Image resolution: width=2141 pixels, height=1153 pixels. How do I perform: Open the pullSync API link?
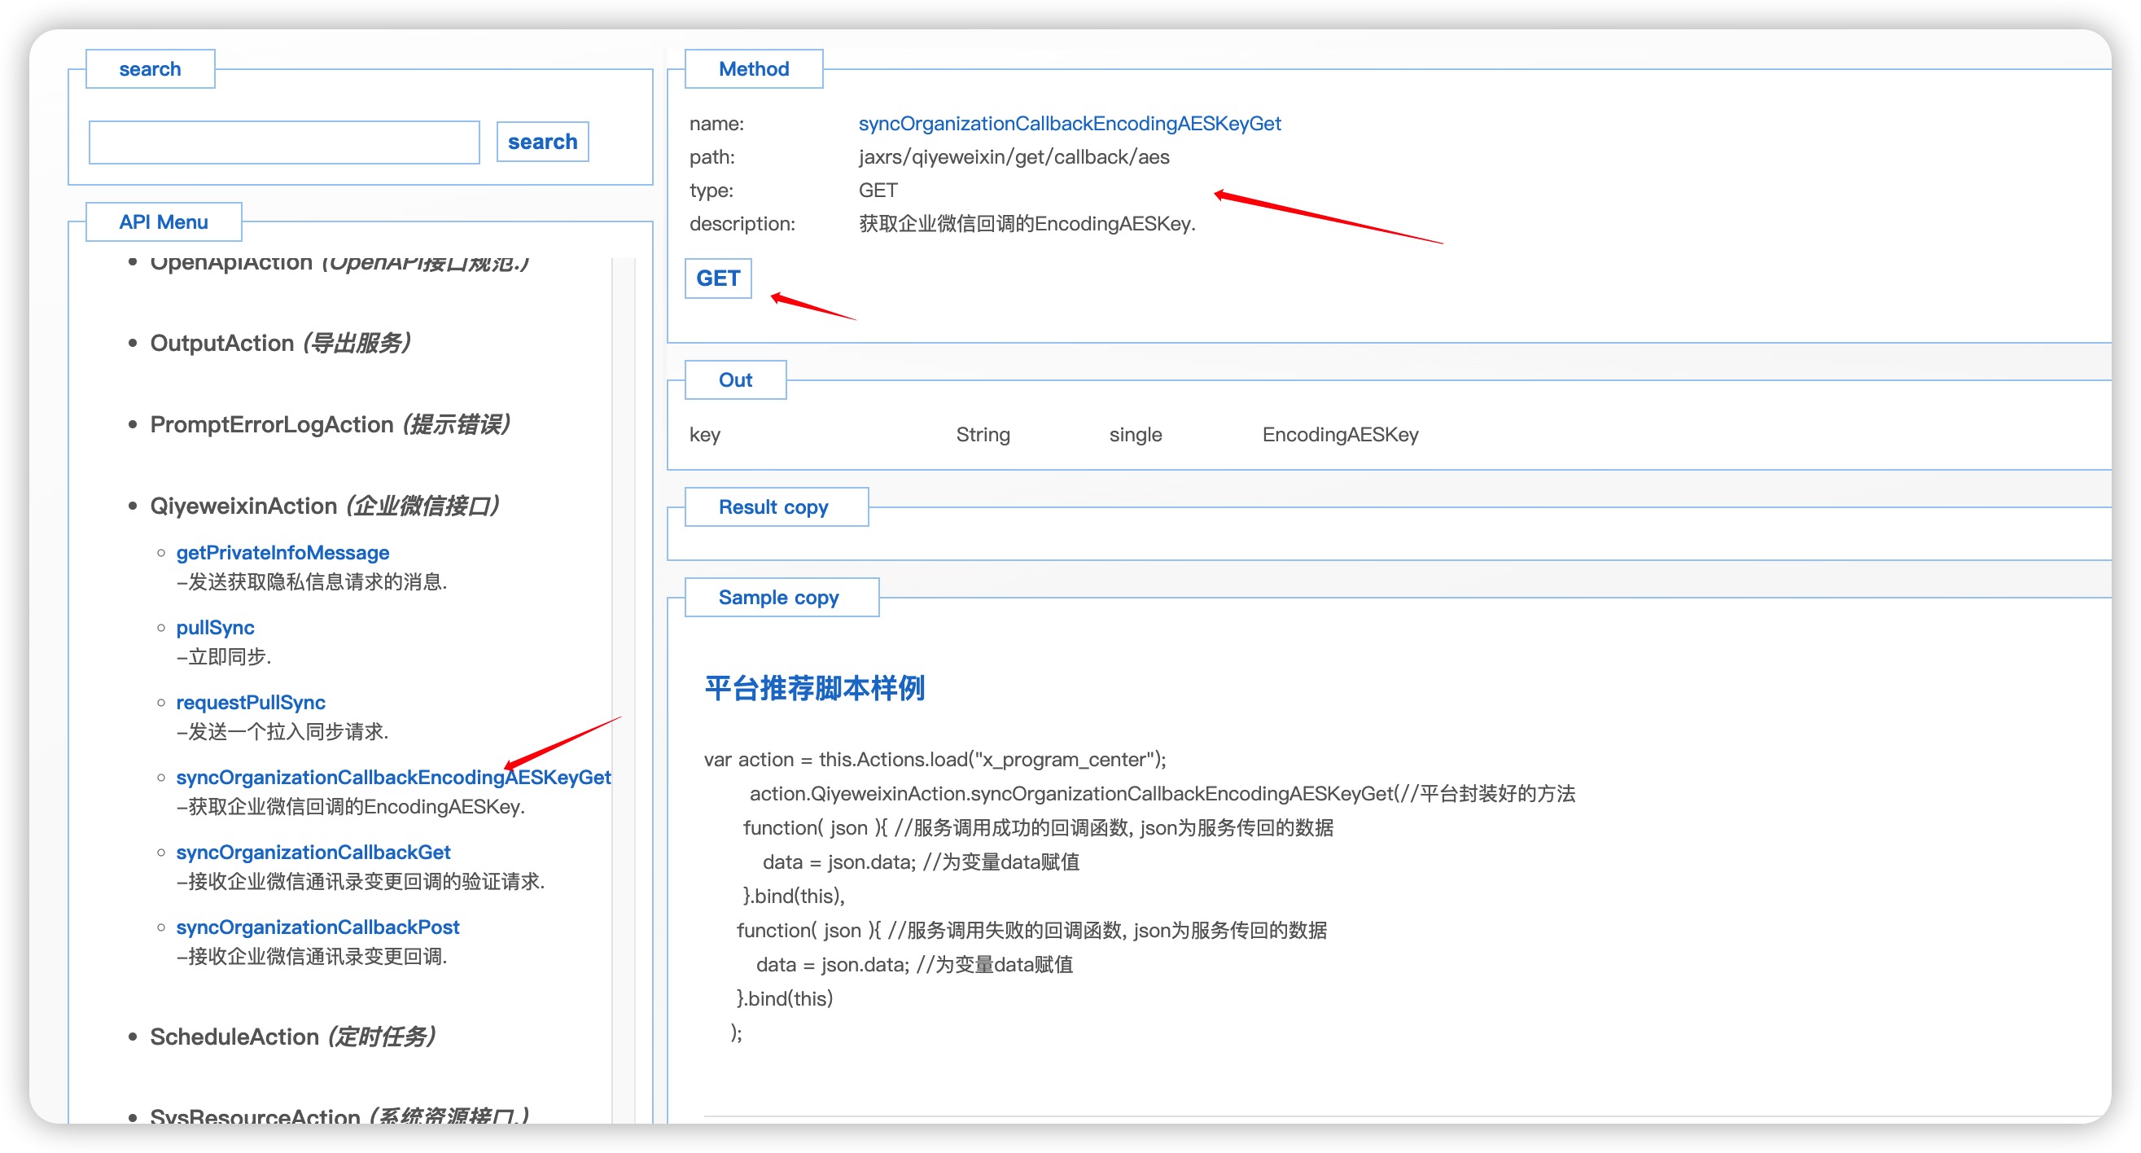214,628
